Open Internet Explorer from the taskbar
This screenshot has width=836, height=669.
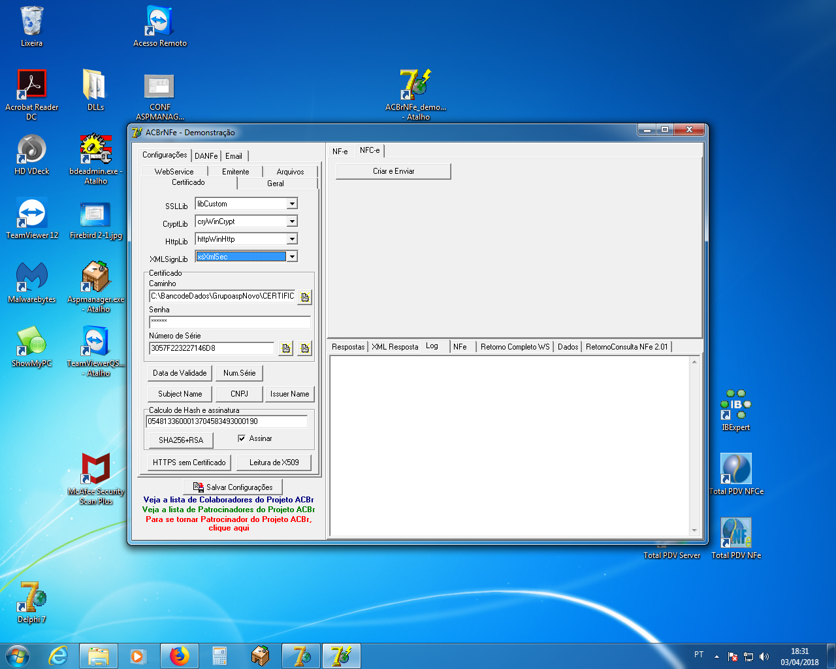tap(59, 656)
